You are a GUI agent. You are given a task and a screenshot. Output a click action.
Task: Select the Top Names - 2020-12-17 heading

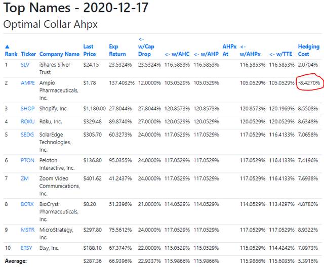[x=76, y=8]
